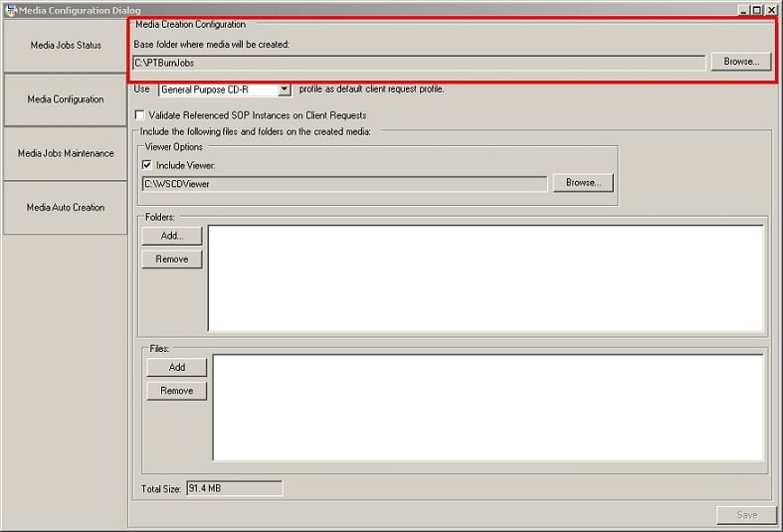Click the application icon in the title bar

(x=9, y=10)
